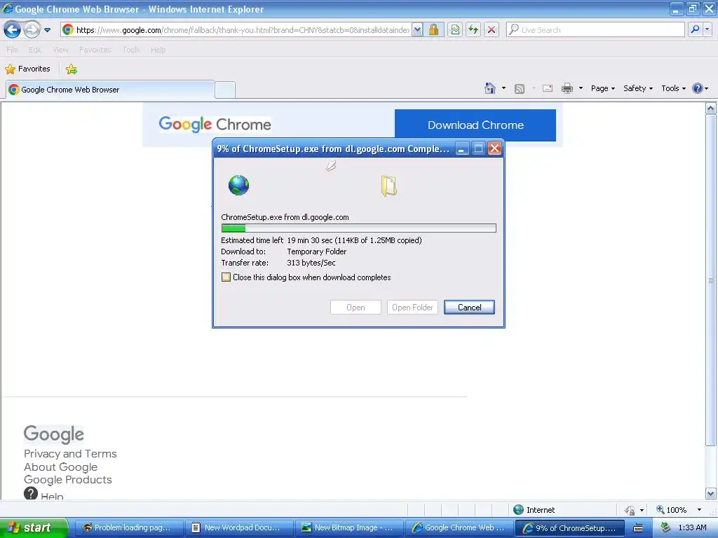Click the blue Help question icon
This screenshot has height=538, width=718.
(x=697, y=88)
